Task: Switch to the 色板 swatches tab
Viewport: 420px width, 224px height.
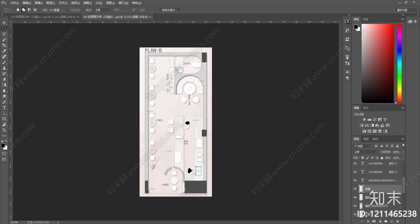Action: pos(366,19)
